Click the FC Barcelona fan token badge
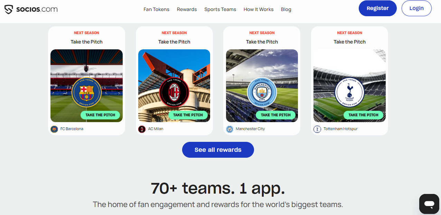Screen dimensions: 441x215 tap(86, 92)
